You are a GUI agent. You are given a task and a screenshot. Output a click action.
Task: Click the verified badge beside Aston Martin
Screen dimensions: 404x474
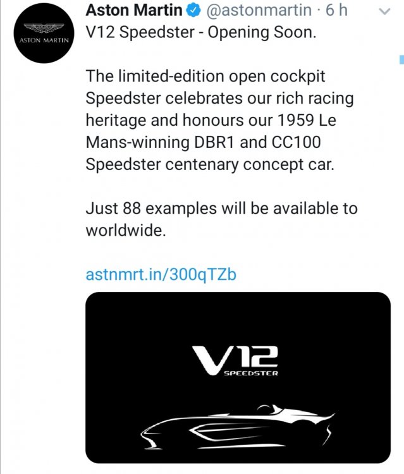193,11
